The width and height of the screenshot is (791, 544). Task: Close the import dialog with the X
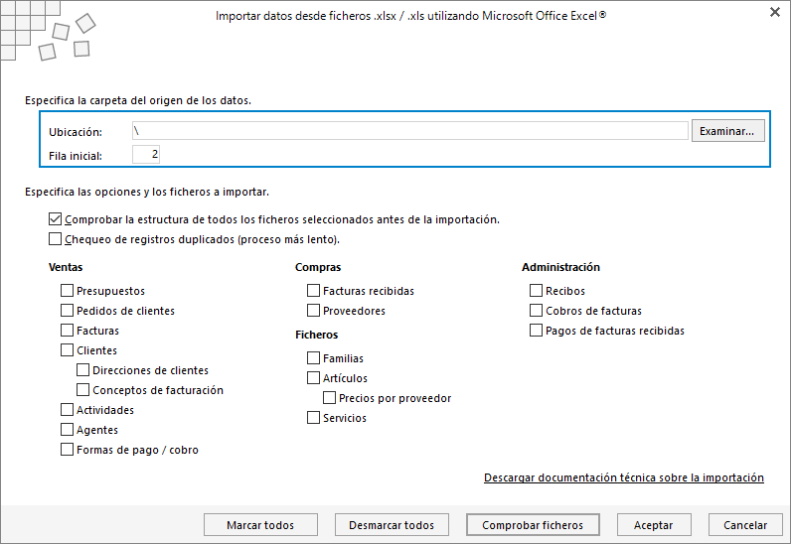tap(775, 12)
